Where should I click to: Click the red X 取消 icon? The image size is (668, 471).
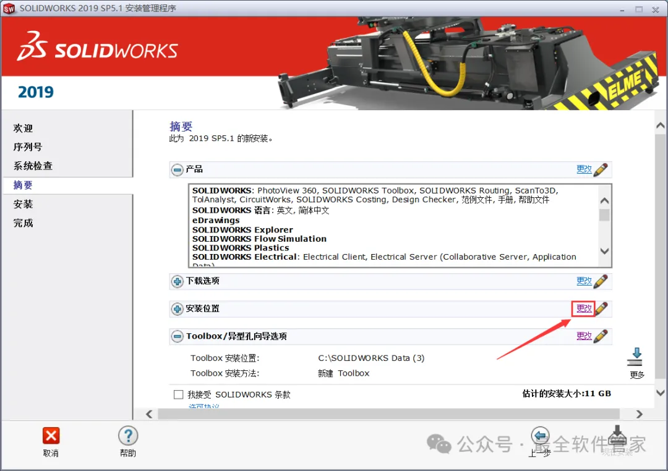(51, 435)
